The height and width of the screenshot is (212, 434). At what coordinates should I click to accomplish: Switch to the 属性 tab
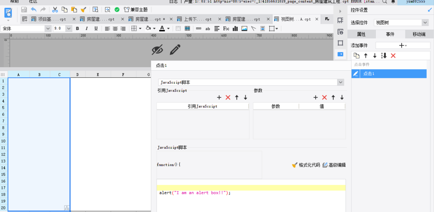pyautogui.click(x=361, y=34)
